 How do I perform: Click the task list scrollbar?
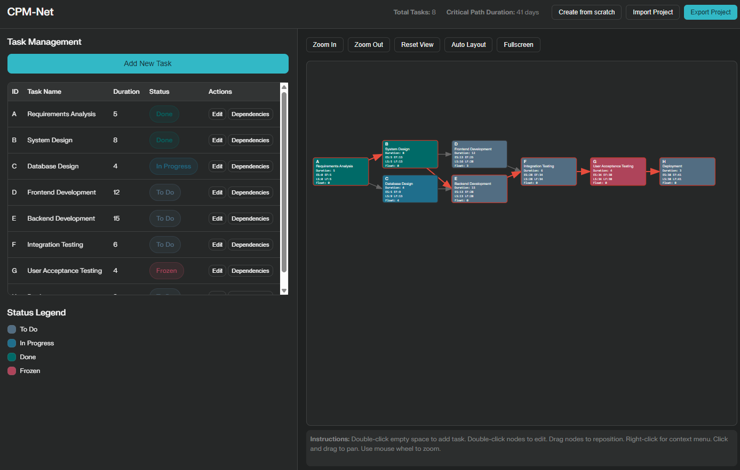pos(283,187)
